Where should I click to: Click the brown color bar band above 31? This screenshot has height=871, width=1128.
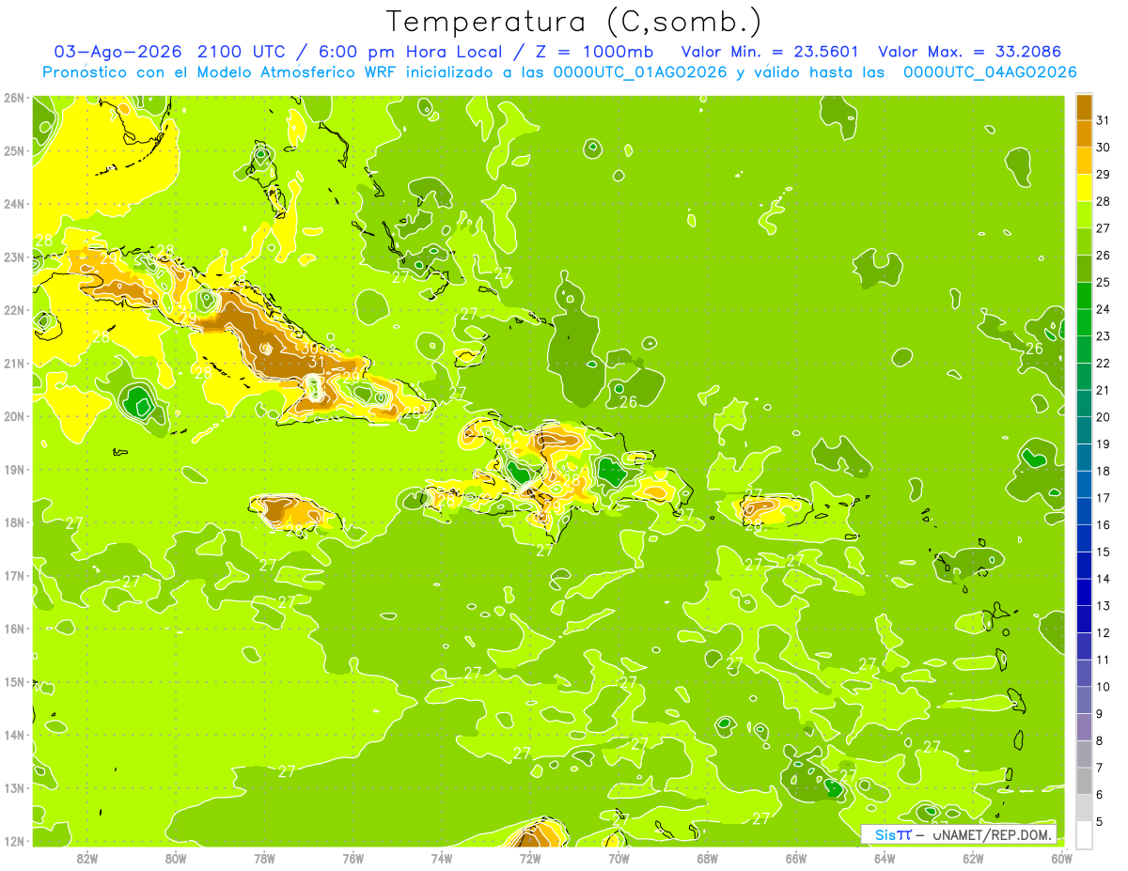[1085, 106]
